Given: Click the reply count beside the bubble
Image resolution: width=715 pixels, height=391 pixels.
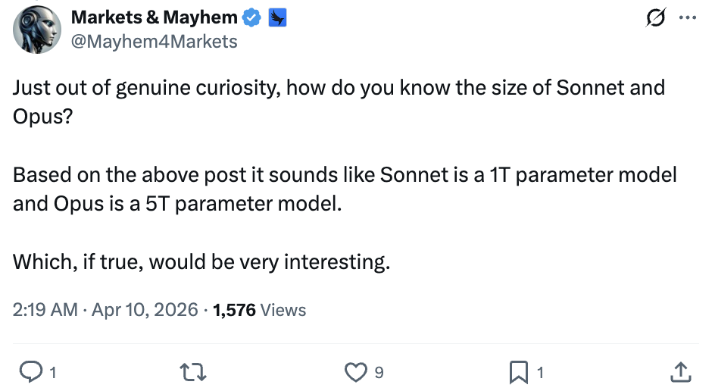Looking at the screenshot, I should coord(53,372).
